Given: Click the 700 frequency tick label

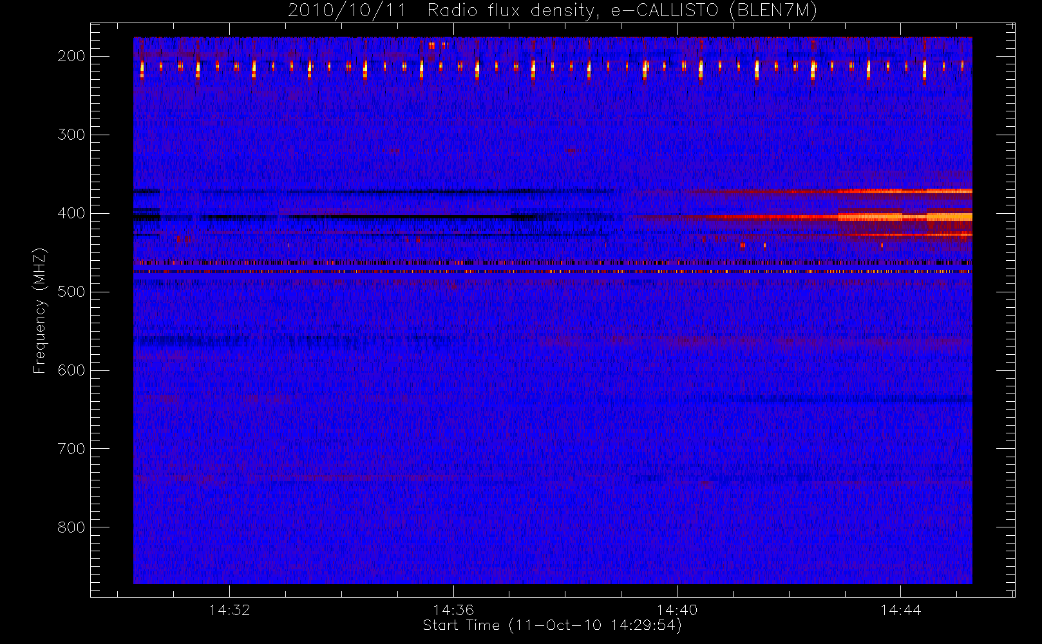Looking at the screenshot, I should [71, 449].
